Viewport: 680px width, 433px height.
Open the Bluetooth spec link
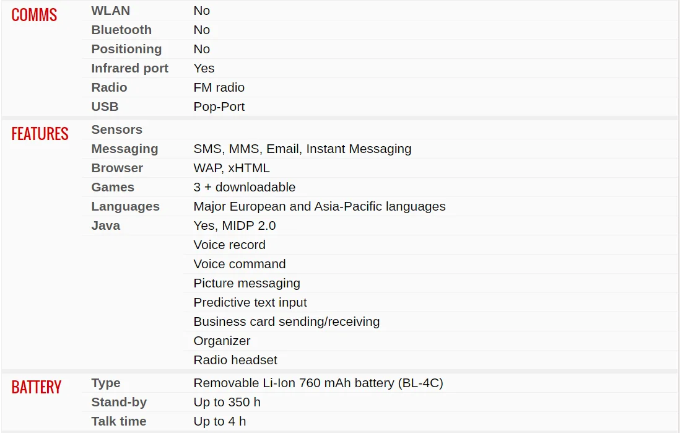[121, 30]
